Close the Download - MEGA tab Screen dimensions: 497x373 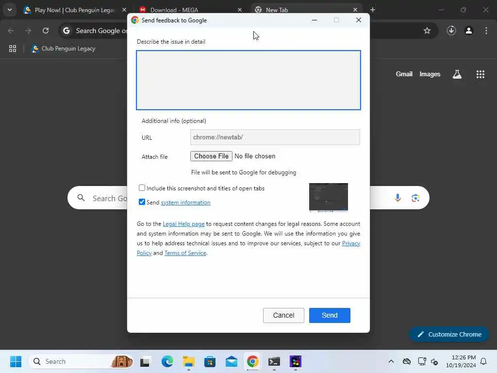click(240, 10)
